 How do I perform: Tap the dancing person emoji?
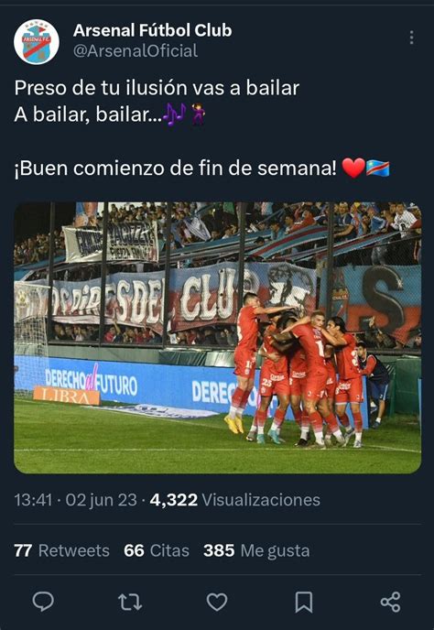[198, 114]
